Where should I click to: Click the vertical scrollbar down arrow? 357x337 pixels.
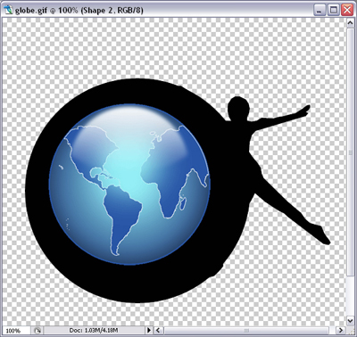tap(351, 320)
